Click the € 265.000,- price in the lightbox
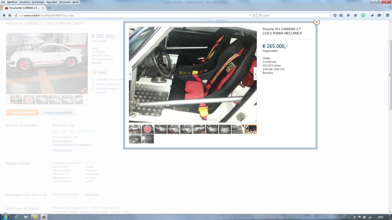 click(275, 46)
